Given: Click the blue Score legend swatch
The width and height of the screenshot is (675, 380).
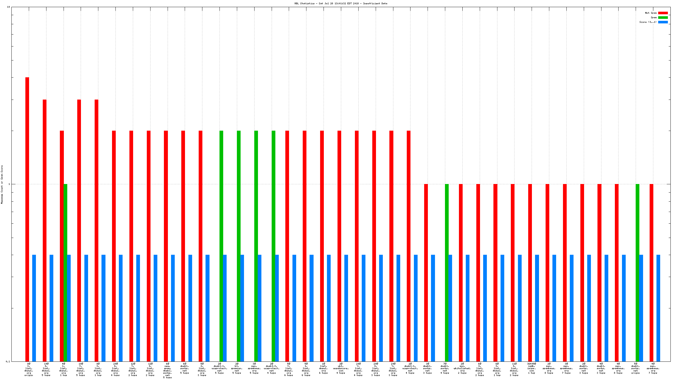Looking at the screenshot, I should [663, 22].
